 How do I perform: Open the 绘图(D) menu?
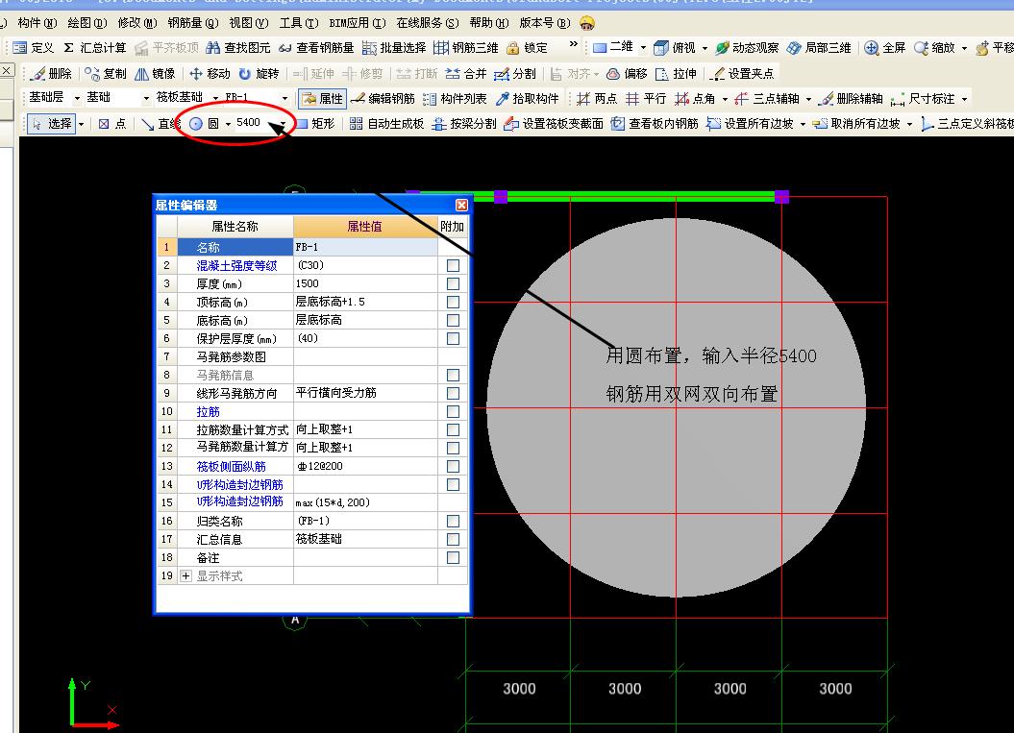(x=87, y=23)
